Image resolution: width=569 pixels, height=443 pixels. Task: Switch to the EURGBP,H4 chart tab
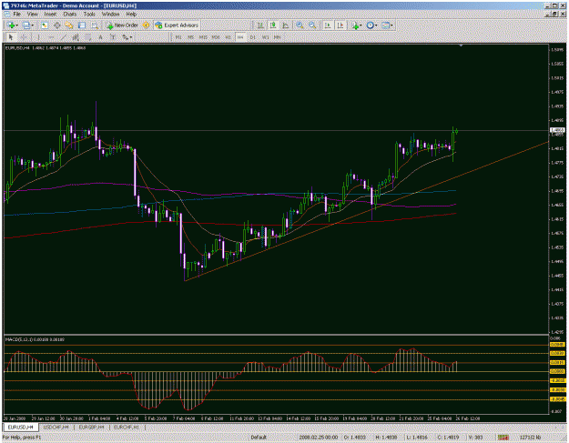tap(91, 428)
